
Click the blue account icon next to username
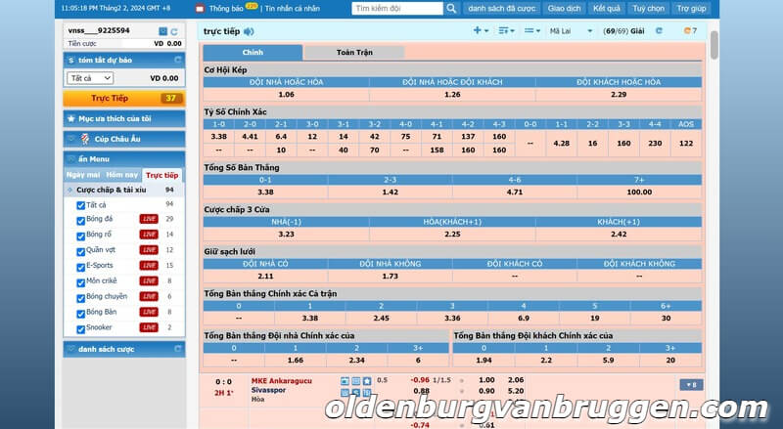point(162,31)
